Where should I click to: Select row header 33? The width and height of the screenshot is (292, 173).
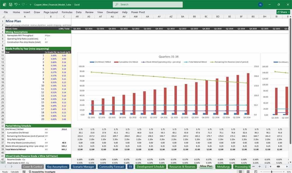point(3,129)
